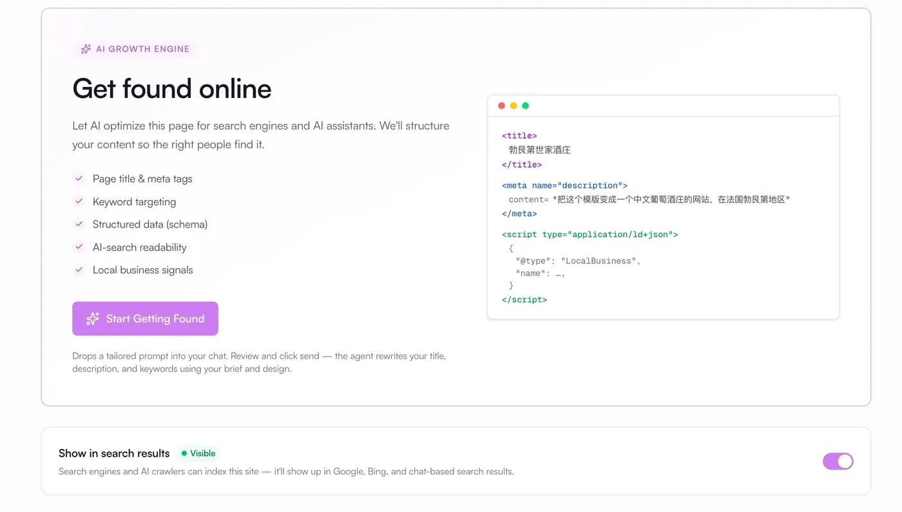
Task: Click checkmark beside Keyword targeting
Action: coord(79,201)
